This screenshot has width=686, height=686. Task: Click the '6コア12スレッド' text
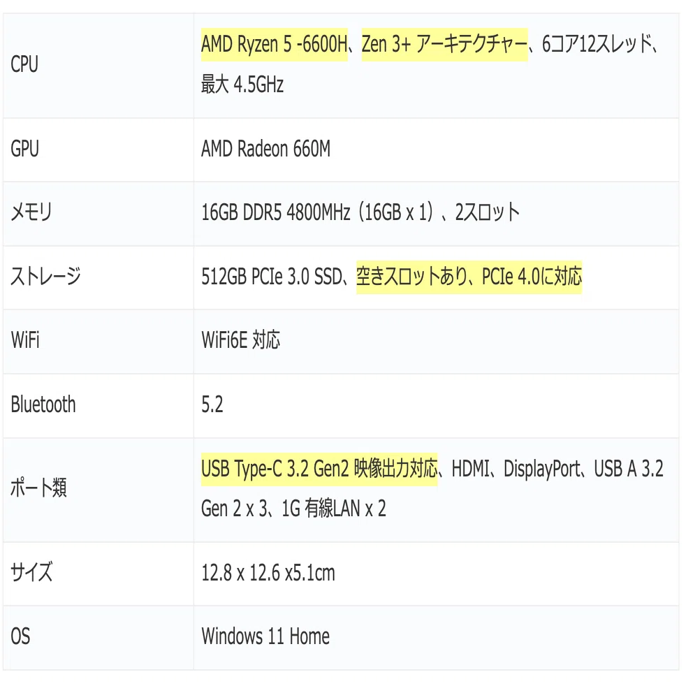(597, 44)
